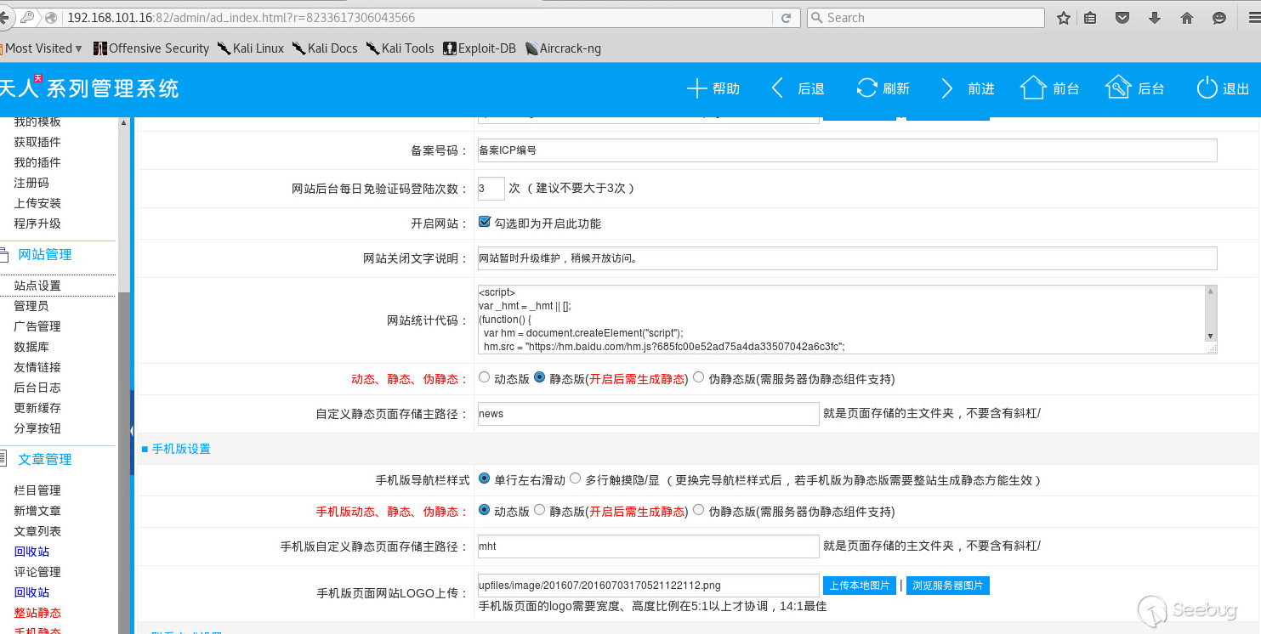Click the smiley face toolbar icon
The image size is (1261, 634).
pyautogui.click(x=1219, y=18)
